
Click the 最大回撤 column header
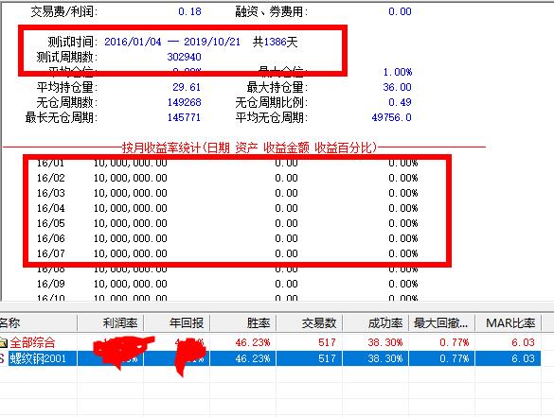pyautogui.click(x=442, y=322)
